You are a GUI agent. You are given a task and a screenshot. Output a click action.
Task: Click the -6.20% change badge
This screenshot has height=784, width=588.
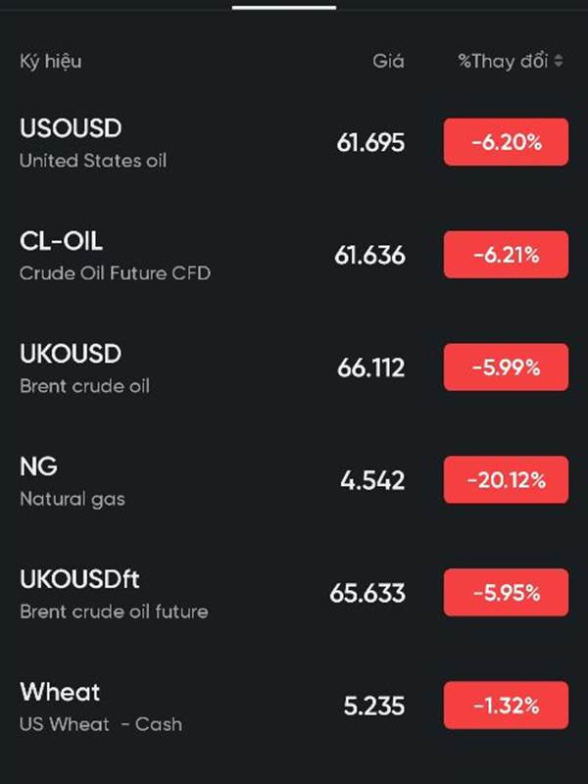506,143
